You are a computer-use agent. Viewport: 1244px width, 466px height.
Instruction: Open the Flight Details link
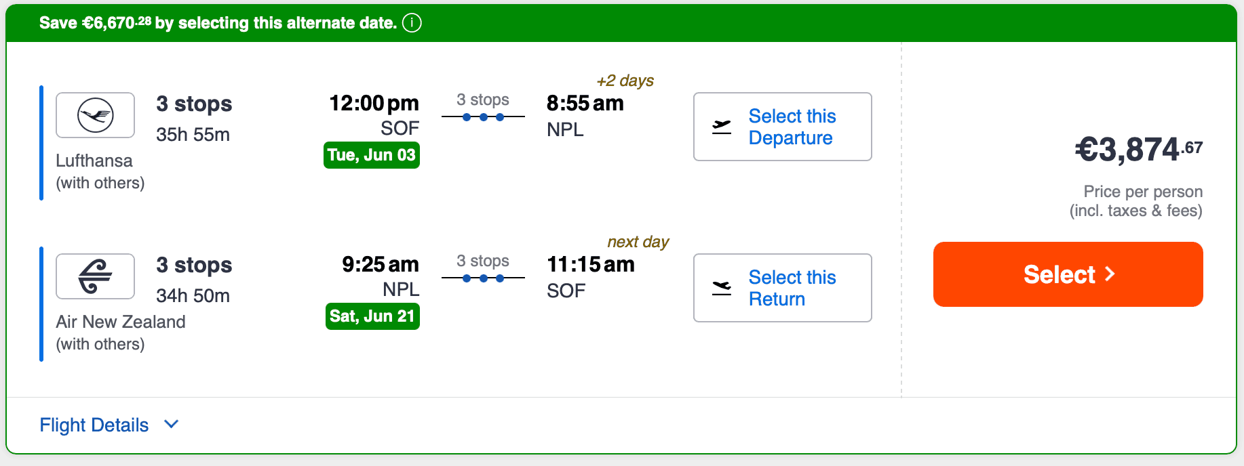tap(94, 425)
